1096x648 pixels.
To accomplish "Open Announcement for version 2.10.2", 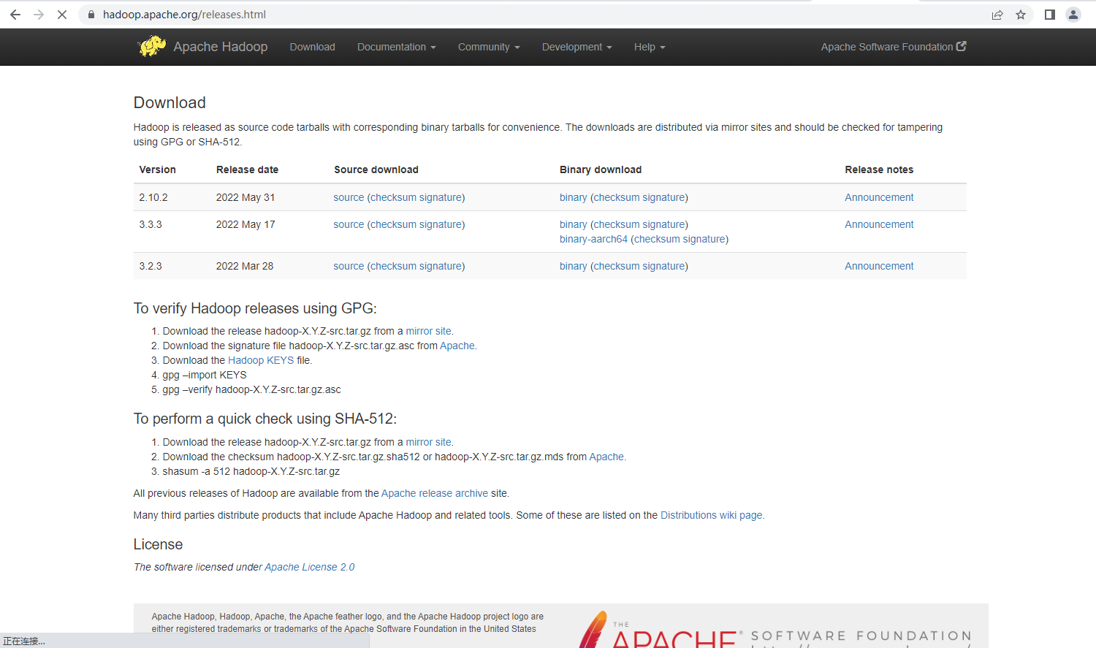I will tap(879, 197).
